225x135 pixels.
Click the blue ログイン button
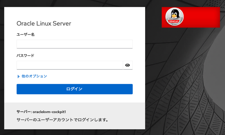[x=75, y=89]
